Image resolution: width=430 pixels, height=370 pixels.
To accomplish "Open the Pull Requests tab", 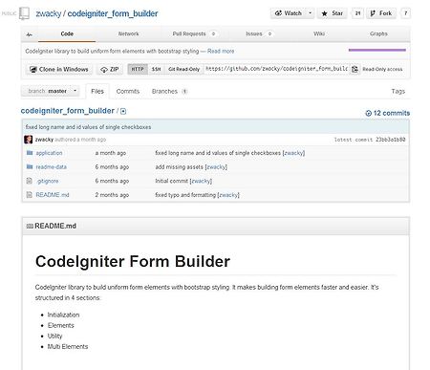I will (x=194, y=33).
